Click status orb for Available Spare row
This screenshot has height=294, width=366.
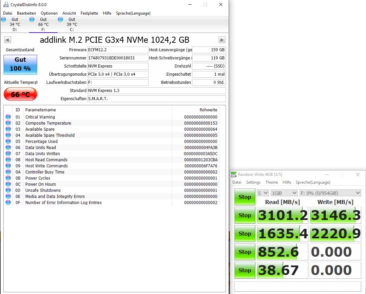pyautogui.click(x=8, y=129)
